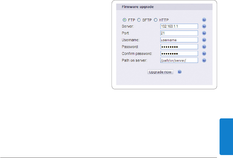Viewport: 233px width, 158px height.
Task: Click help icon next to Upgrade now
Action: pyautogui.click(x=180, y=72)
